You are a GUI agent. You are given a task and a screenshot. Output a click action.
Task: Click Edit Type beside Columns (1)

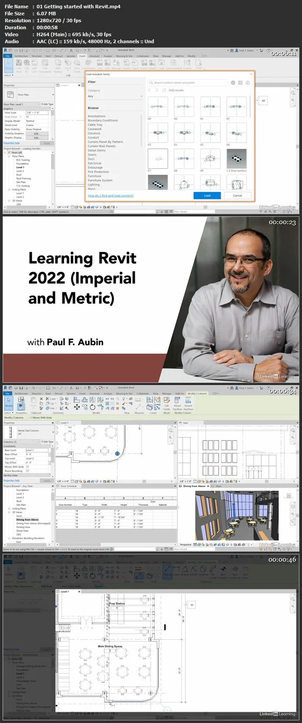pos(48,442)
